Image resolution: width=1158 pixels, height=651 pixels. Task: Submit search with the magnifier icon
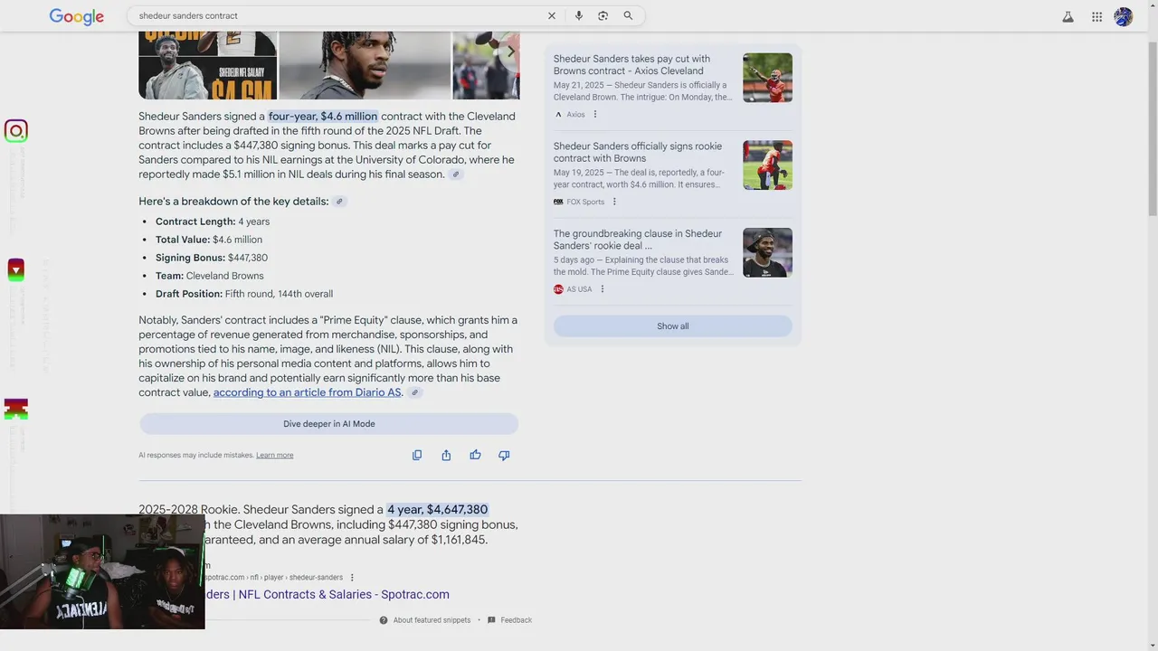tap(628, 15)
